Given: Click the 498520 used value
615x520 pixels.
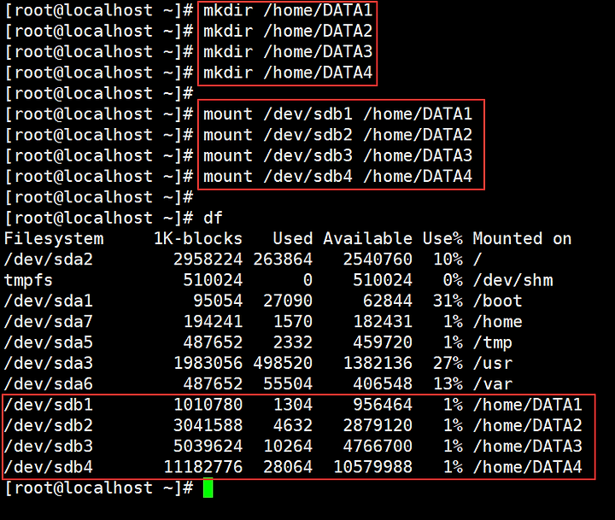Looking at the screenshot, I should pos(283,364).
